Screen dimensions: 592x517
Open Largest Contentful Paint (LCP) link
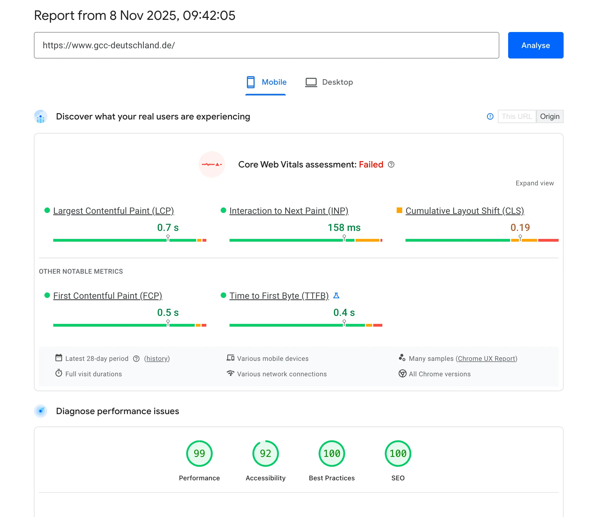point(113,210)
